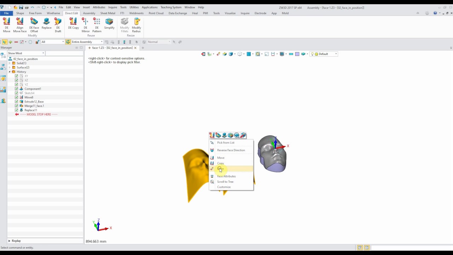
Task: Select the DE Draft tool
Action: [x=58, y=25]
